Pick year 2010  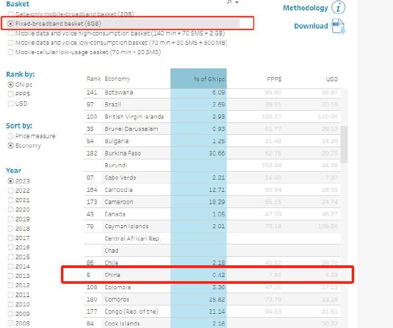19,304
